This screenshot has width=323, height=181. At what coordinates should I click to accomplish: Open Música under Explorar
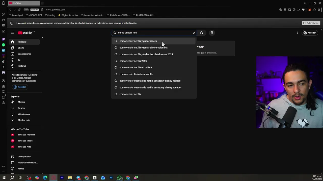tap(24, 102)
